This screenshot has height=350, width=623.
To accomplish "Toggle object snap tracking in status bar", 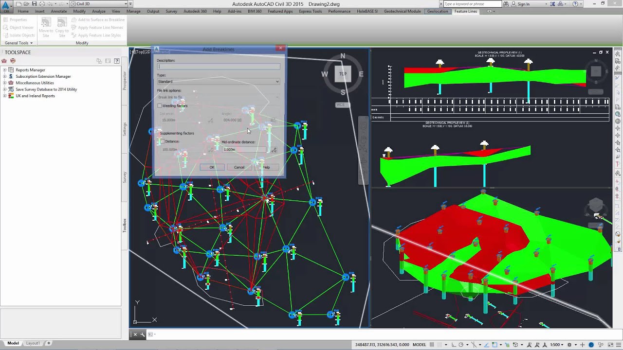I will [487, 345].
